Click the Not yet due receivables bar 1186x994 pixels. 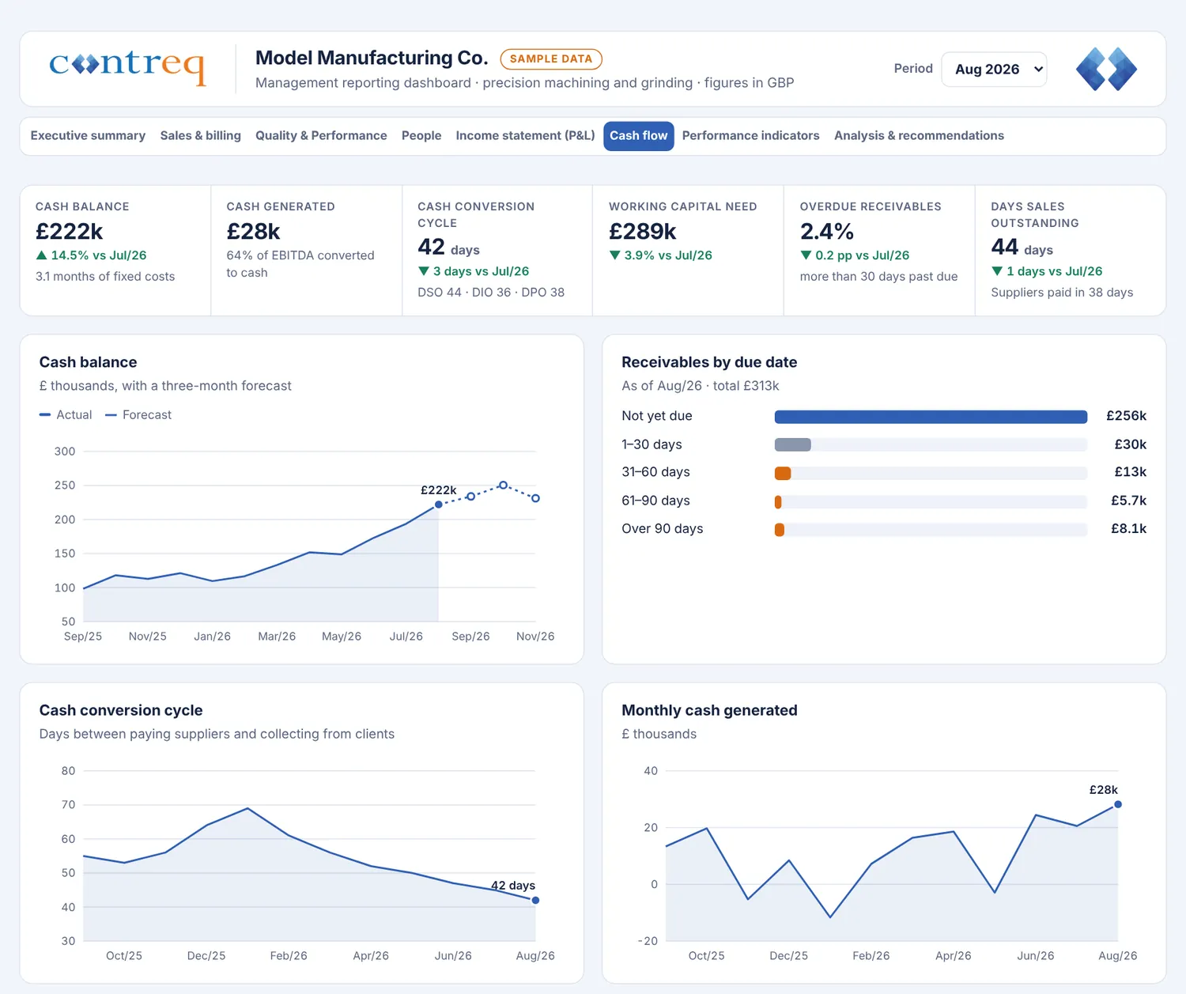(931, 417)
